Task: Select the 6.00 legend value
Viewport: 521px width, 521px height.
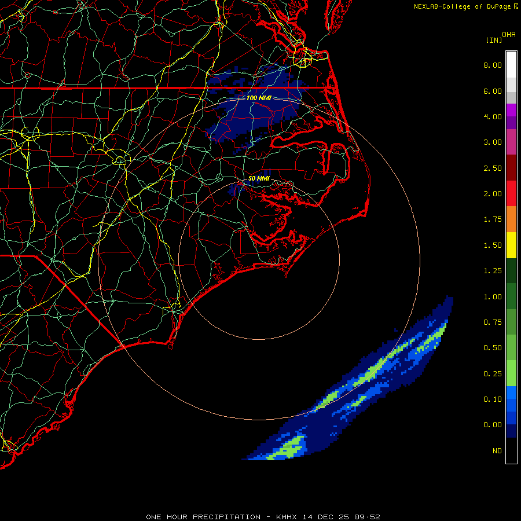Action: click(x=493, y=91)
